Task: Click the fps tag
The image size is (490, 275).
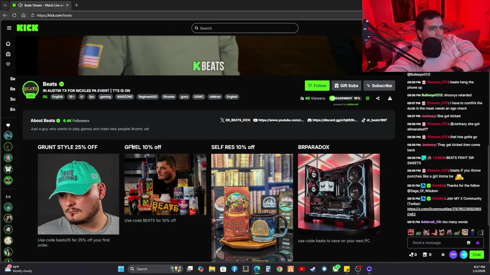Action: pyautogui.click(x=91, y=97)
